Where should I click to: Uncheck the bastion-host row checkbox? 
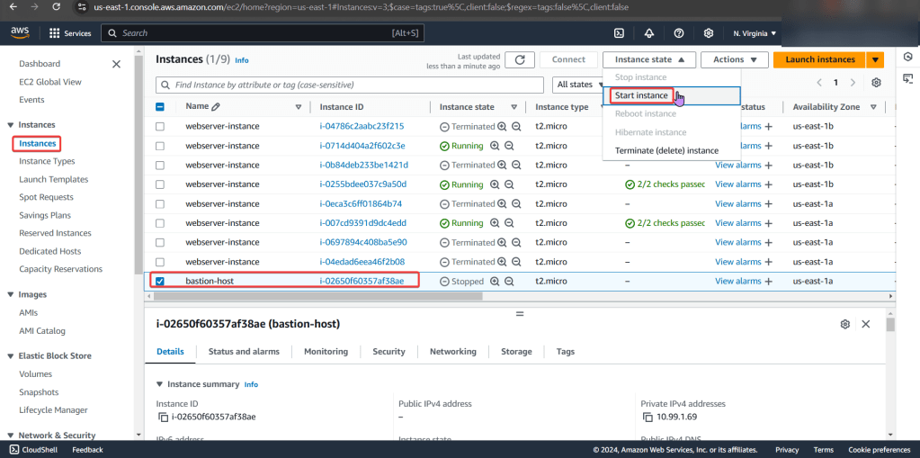point(160,281)
